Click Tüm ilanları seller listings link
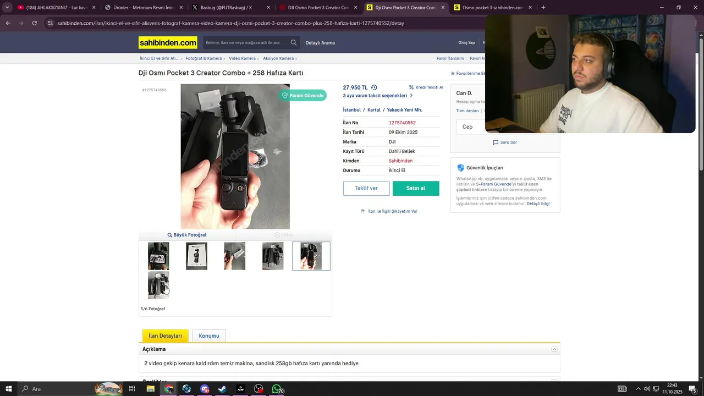This screenshot has width=704, height=396. coord(468,111)
